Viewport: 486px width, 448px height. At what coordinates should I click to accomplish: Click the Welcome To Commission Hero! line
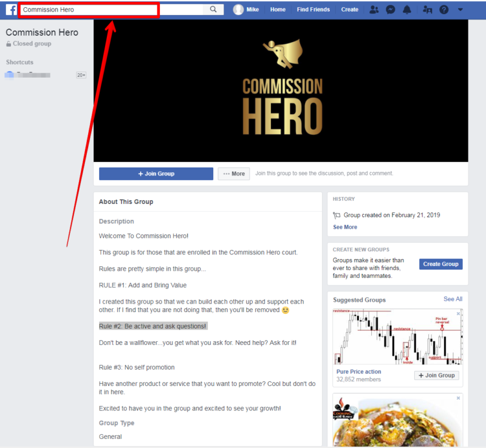[143, 236]
